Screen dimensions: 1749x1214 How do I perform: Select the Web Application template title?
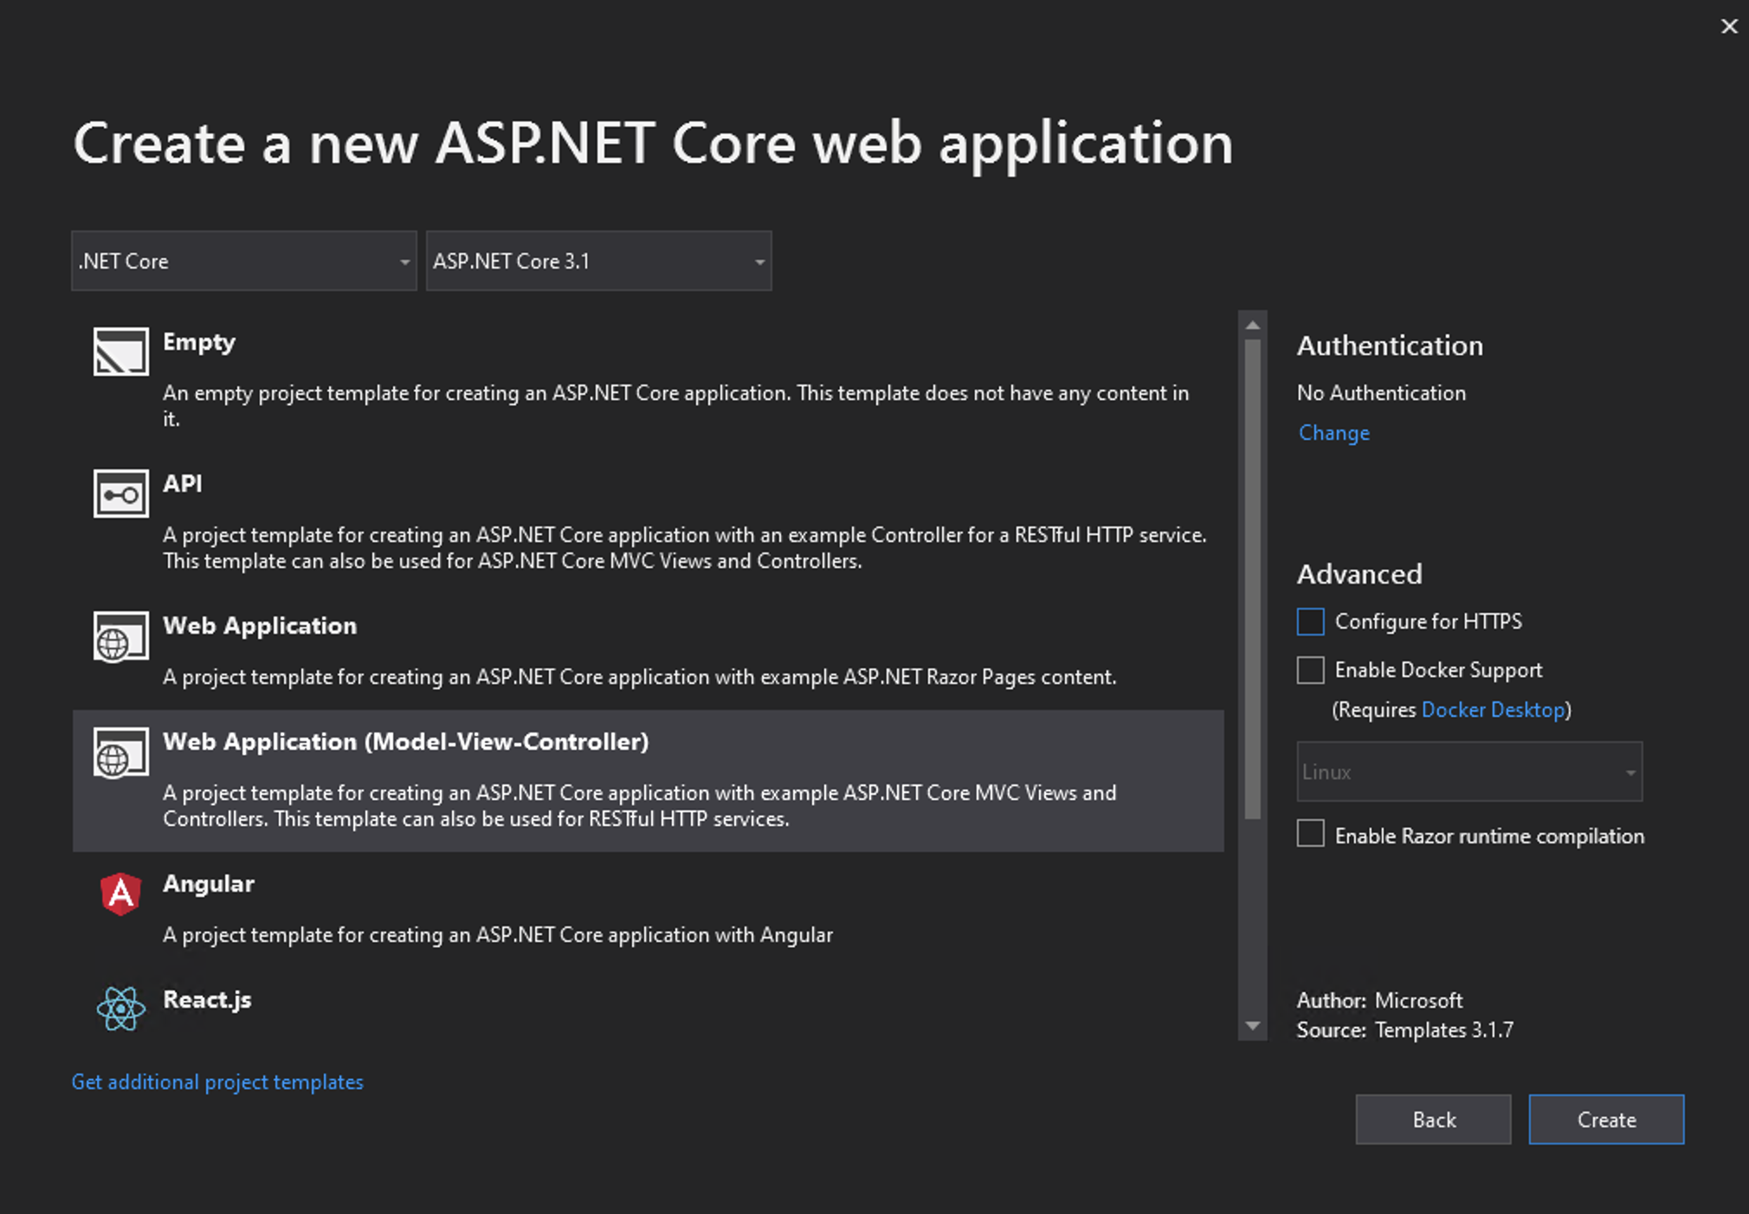[260, 625]
